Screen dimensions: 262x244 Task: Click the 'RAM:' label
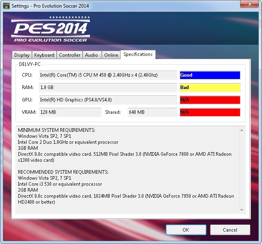point(28,87)
